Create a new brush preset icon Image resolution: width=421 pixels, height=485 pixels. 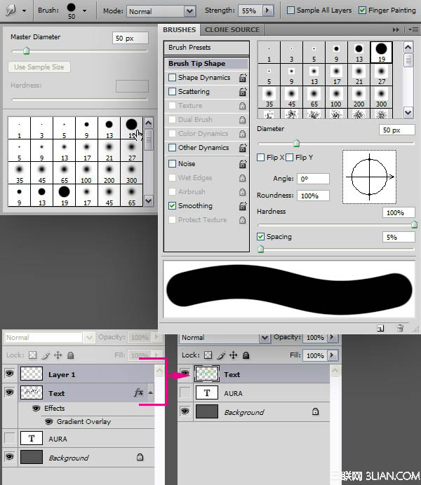380,328
